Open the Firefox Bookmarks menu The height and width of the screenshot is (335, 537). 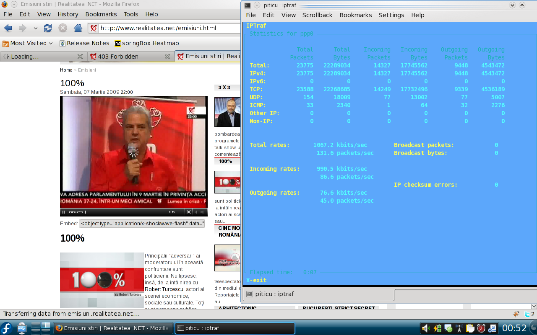pyautogui.click(x=101, y=14)
